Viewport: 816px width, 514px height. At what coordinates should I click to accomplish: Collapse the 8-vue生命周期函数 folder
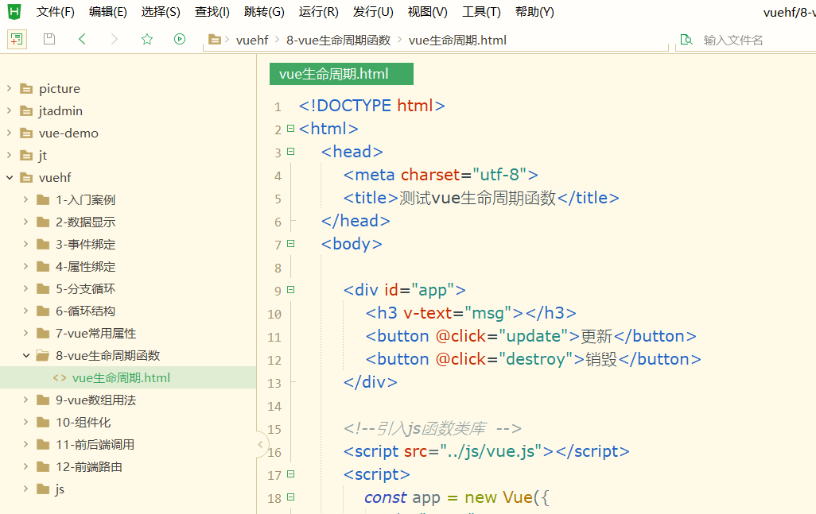tap(26, 355)
